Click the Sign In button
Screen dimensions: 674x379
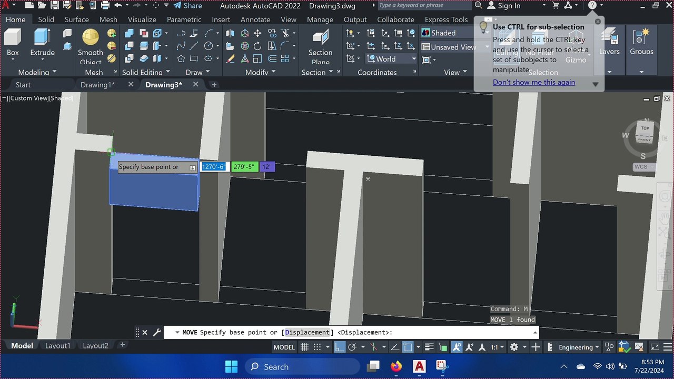[504, 6]
